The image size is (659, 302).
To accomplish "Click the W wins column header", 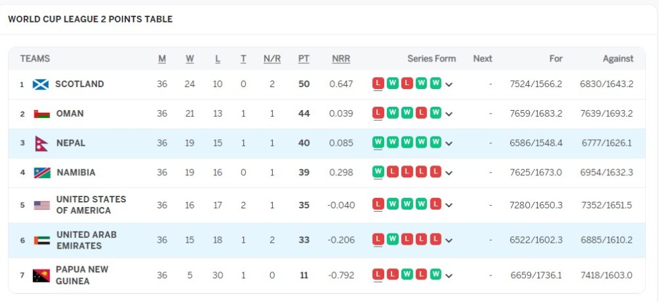I will [x=190, y=59].
